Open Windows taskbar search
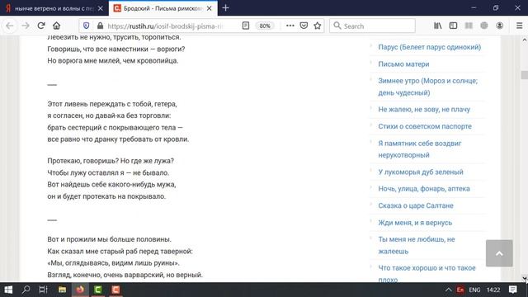 (x=26, y=290)
